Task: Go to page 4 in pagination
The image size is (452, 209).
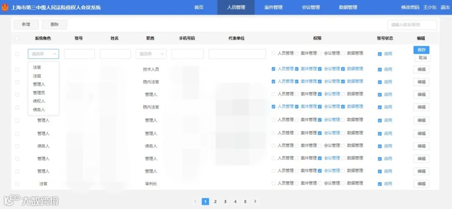Action: click(235, 201)
